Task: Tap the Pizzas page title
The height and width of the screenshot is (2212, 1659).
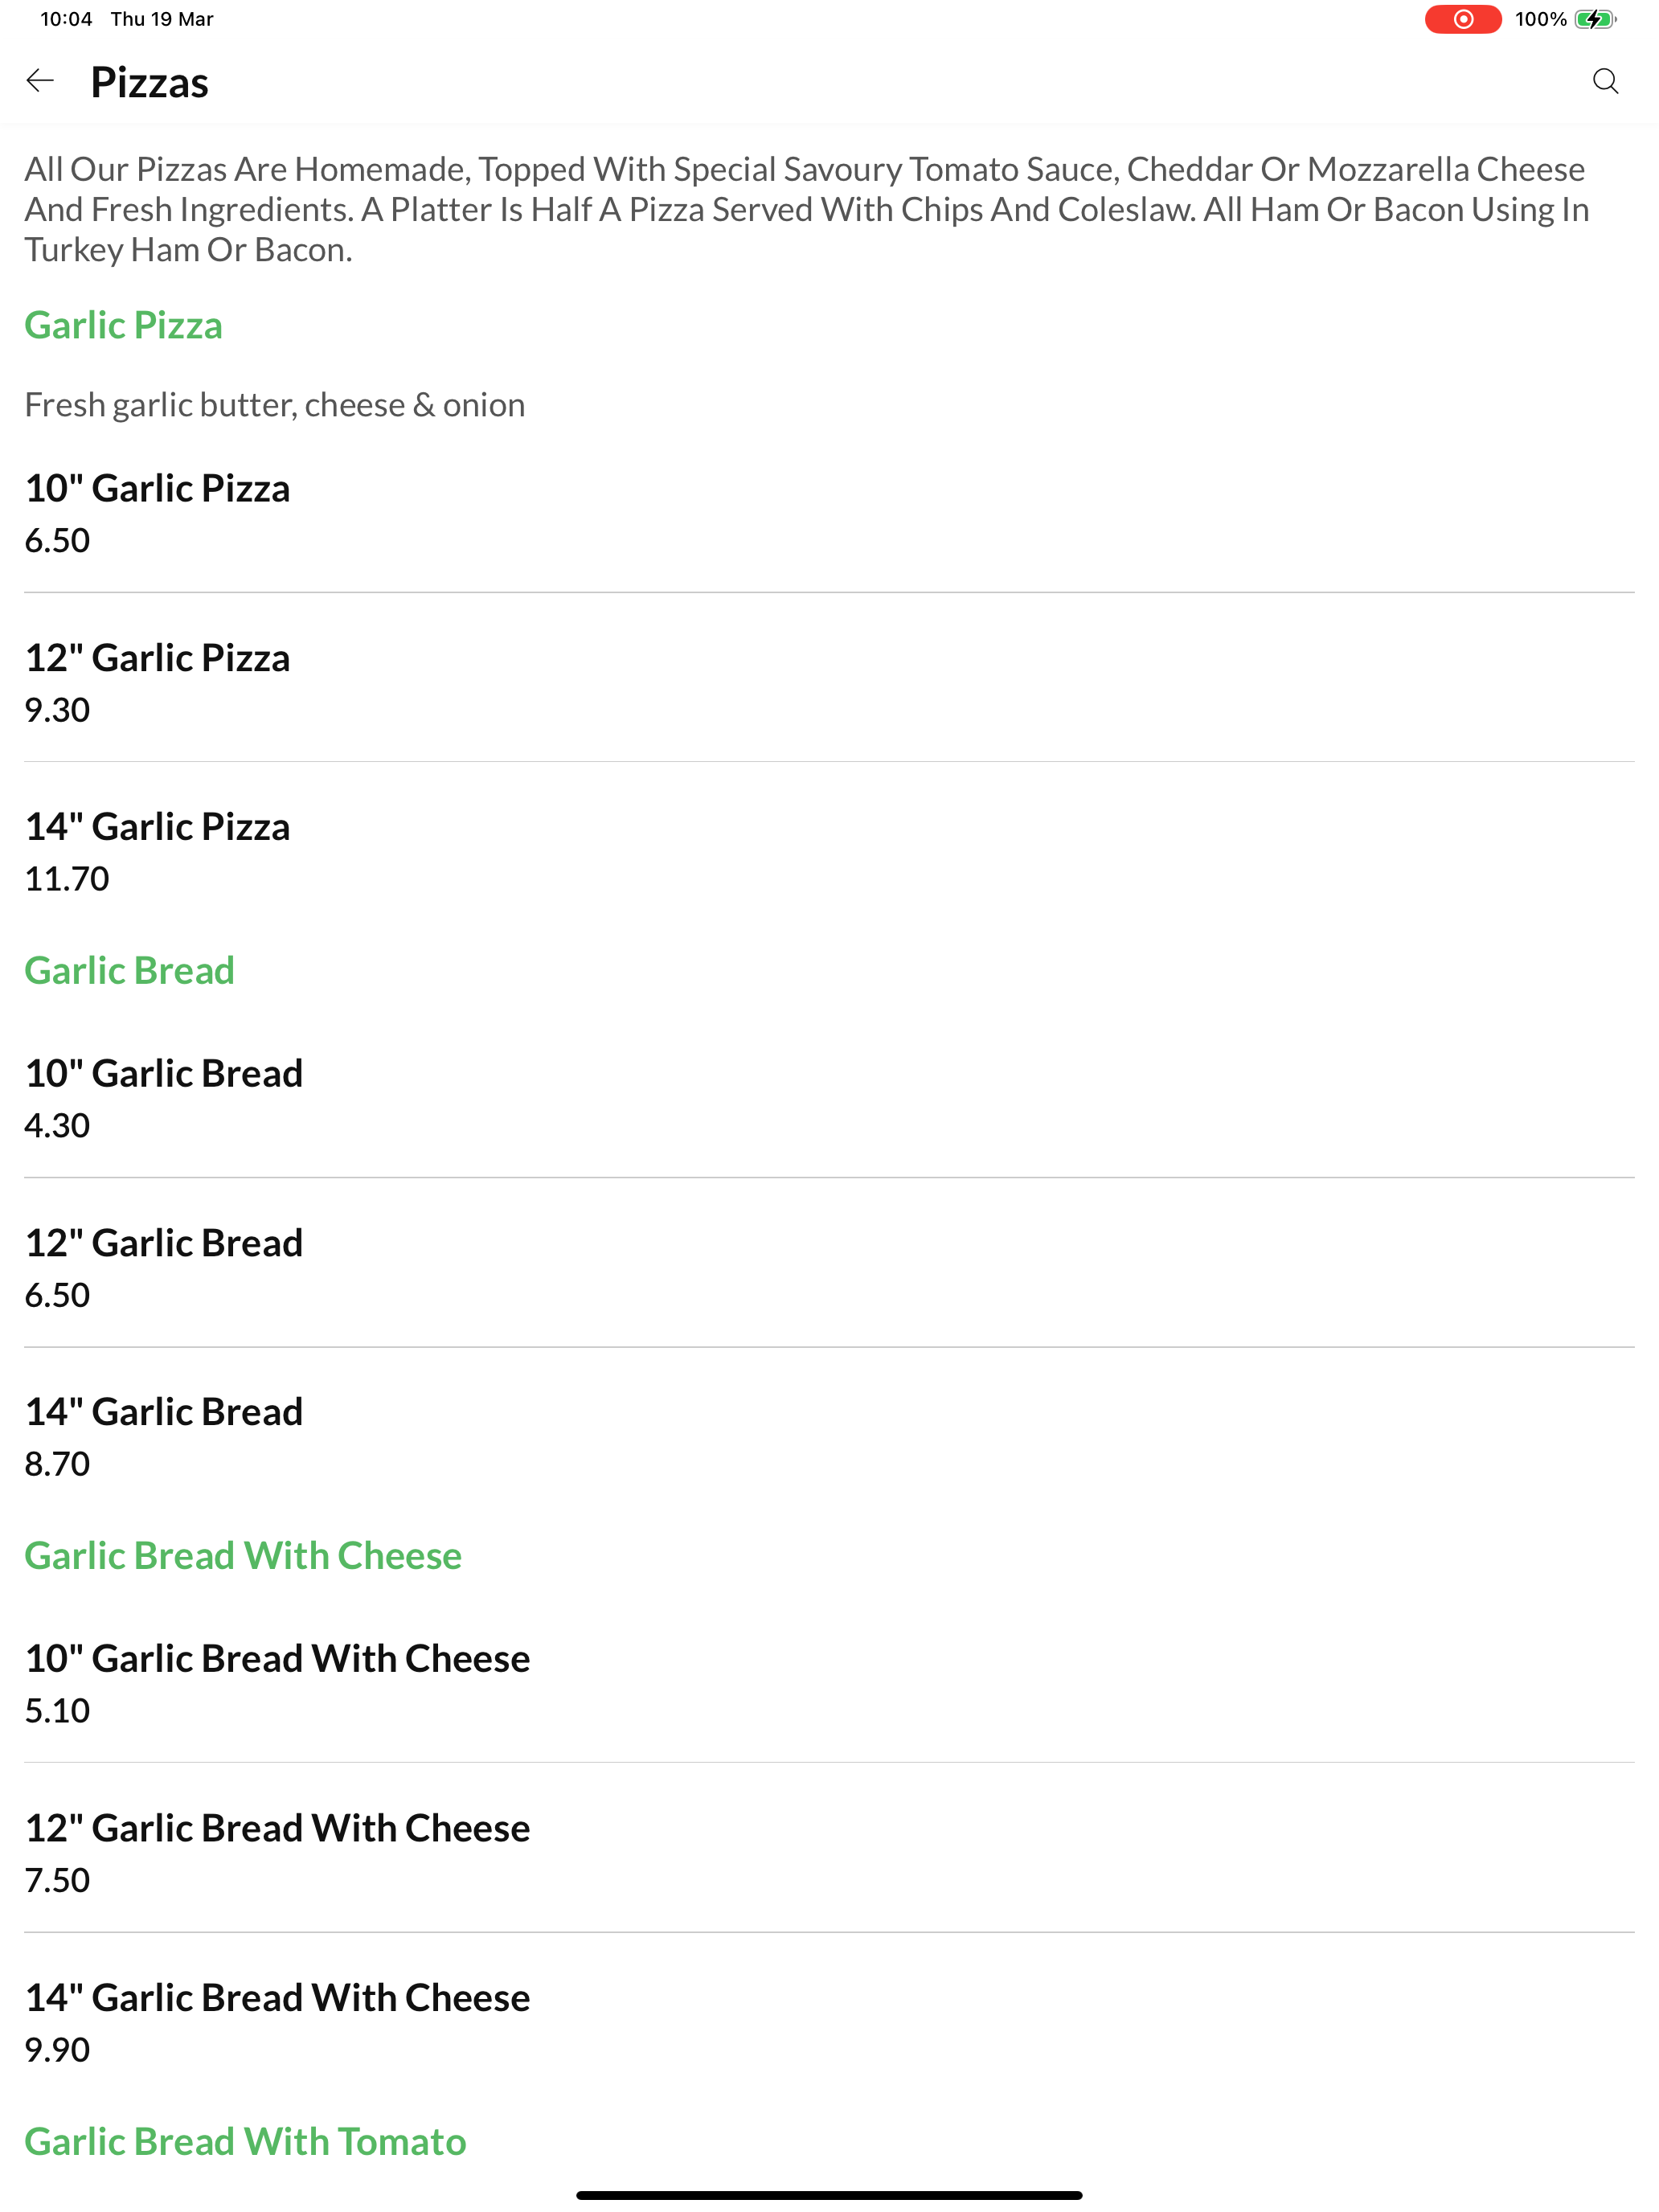Action: point(149,82)
